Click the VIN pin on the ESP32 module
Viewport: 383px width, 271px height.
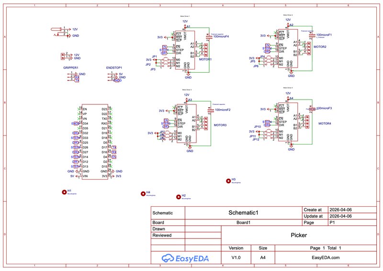[85, 176]
